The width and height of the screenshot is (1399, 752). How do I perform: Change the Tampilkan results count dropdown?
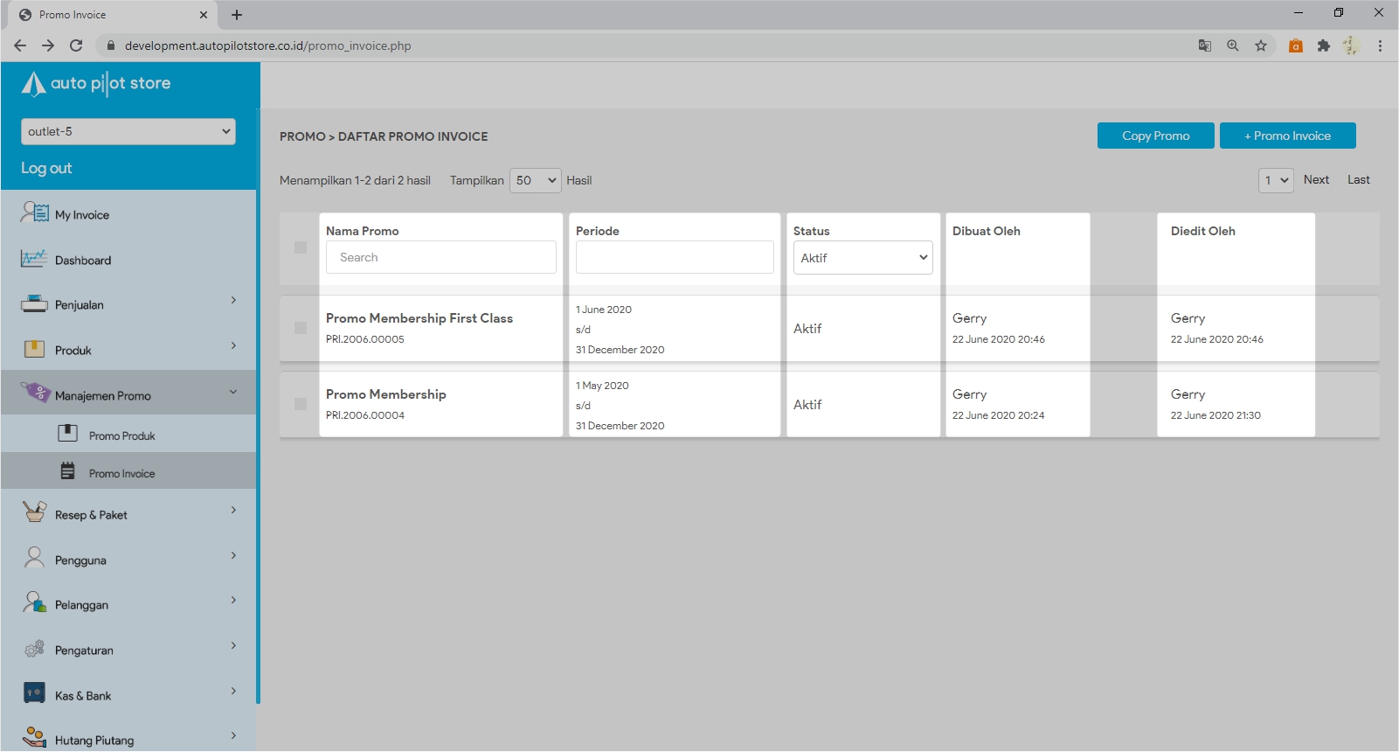(535, 180)
